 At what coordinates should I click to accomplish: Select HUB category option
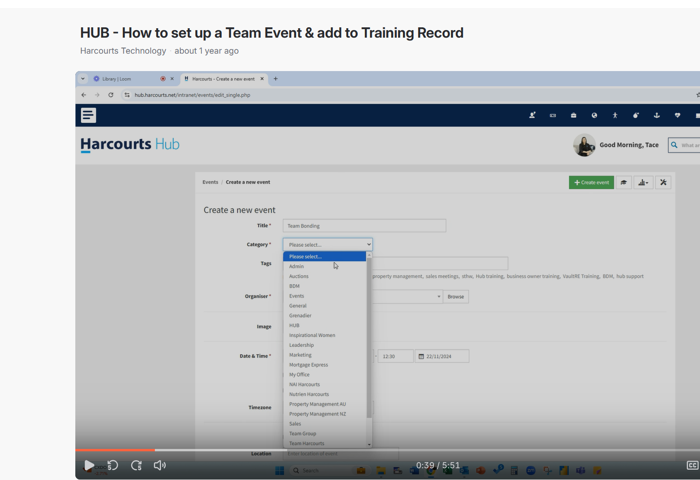pyautogui.click(x=324, y=326)
